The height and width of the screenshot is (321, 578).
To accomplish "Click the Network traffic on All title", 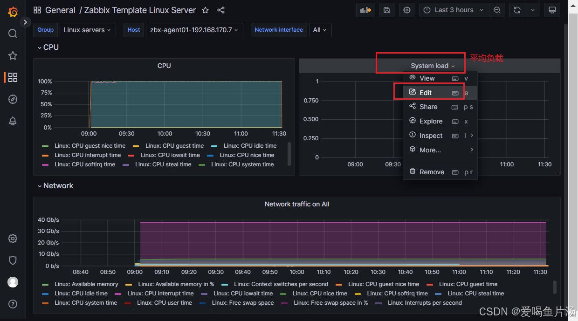I will pyautogui.click(x=297, y=204).
